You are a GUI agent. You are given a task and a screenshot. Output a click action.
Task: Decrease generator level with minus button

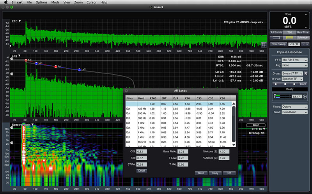pos(303,44)
